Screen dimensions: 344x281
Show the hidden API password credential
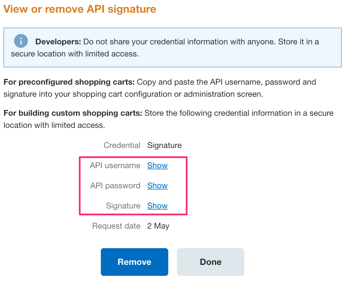pos(157,186)
